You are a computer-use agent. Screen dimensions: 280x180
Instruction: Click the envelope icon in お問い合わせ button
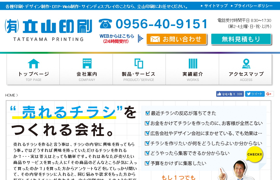[x=155, y=39]
